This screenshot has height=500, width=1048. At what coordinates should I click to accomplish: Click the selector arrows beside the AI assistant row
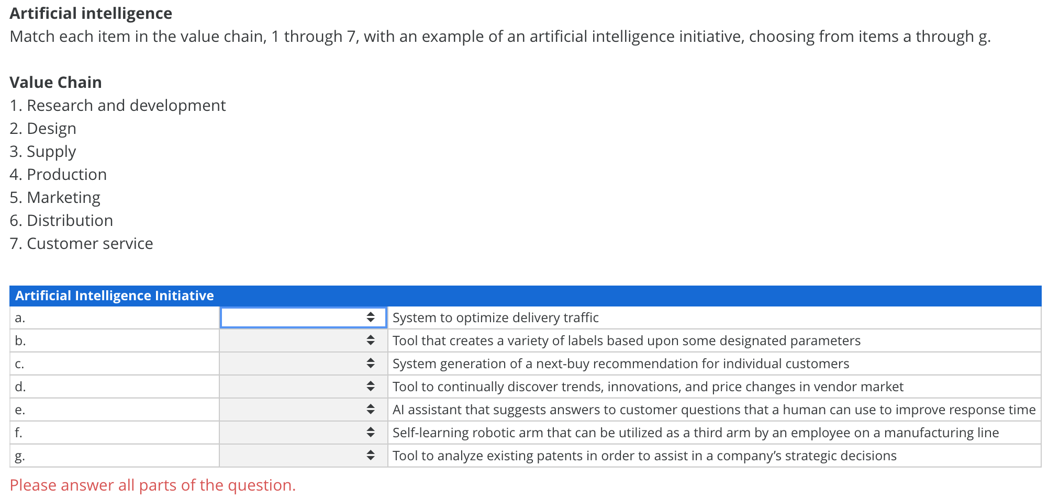(x=371, y=409)
